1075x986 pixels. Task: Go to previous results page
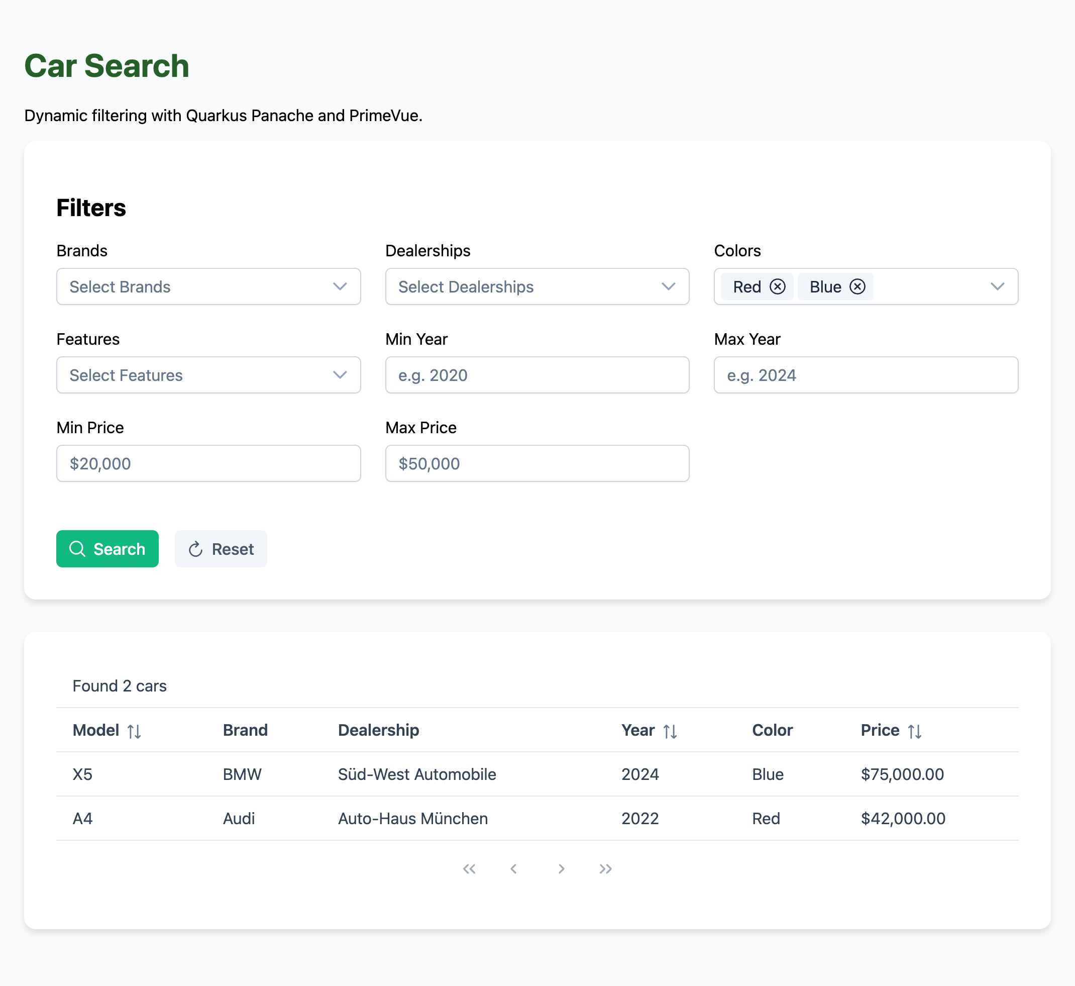click(513, 868)
